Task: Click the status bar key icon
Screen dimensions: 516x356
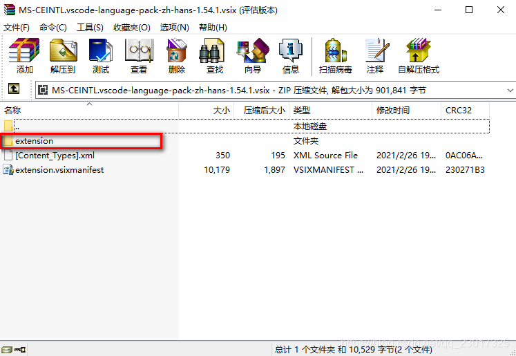Action: pos(20,349)
